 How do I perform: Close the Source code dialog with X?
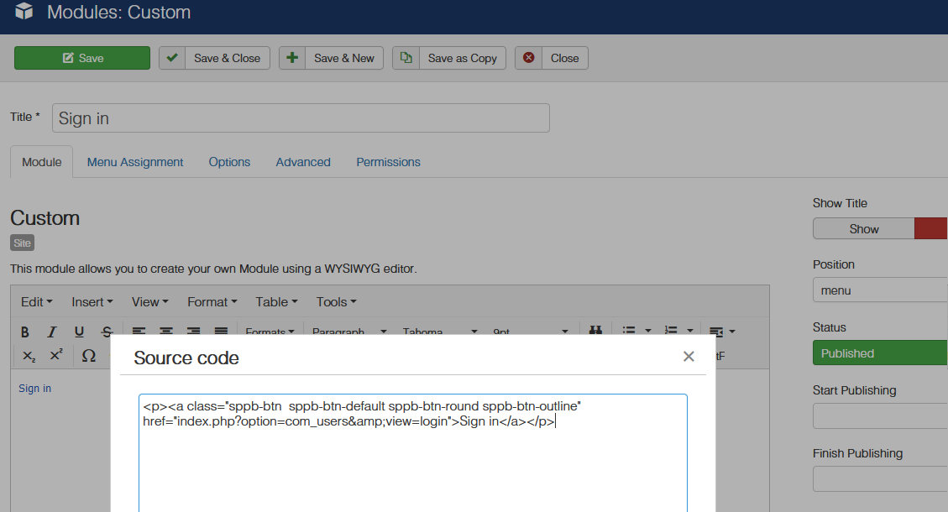(689, 357)
